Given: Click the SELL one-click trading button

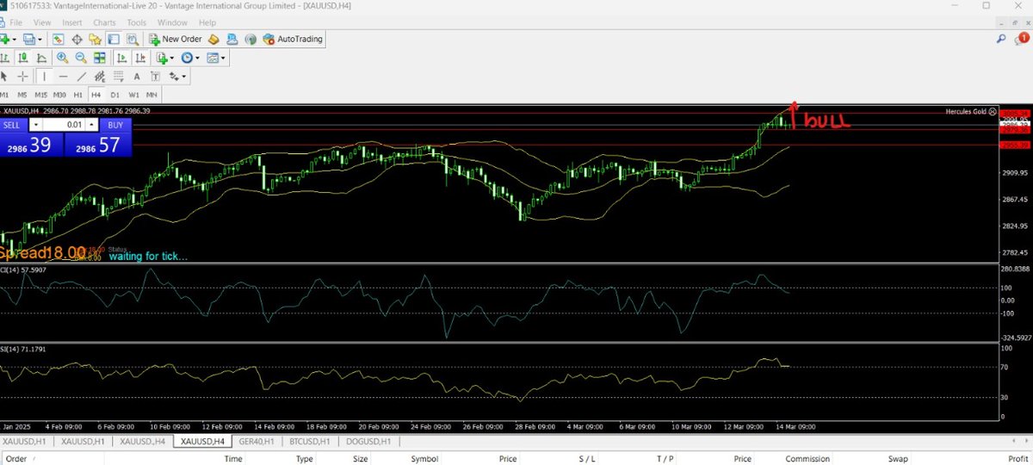Looking at the screenshot, I should (x=14, y=125).
